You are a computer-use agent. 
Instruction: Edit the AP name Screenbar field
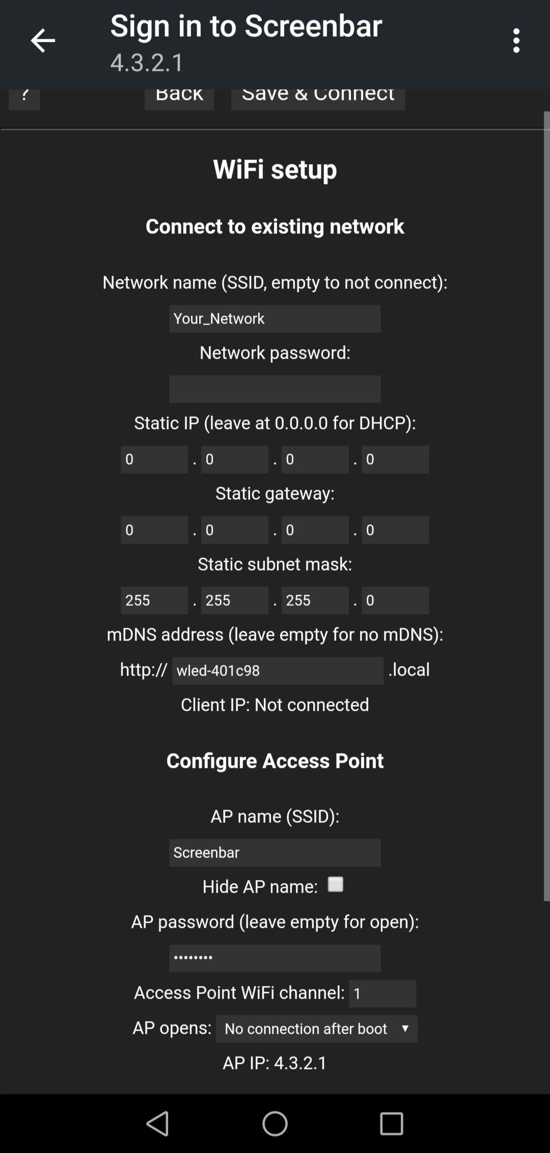(274, 853)
